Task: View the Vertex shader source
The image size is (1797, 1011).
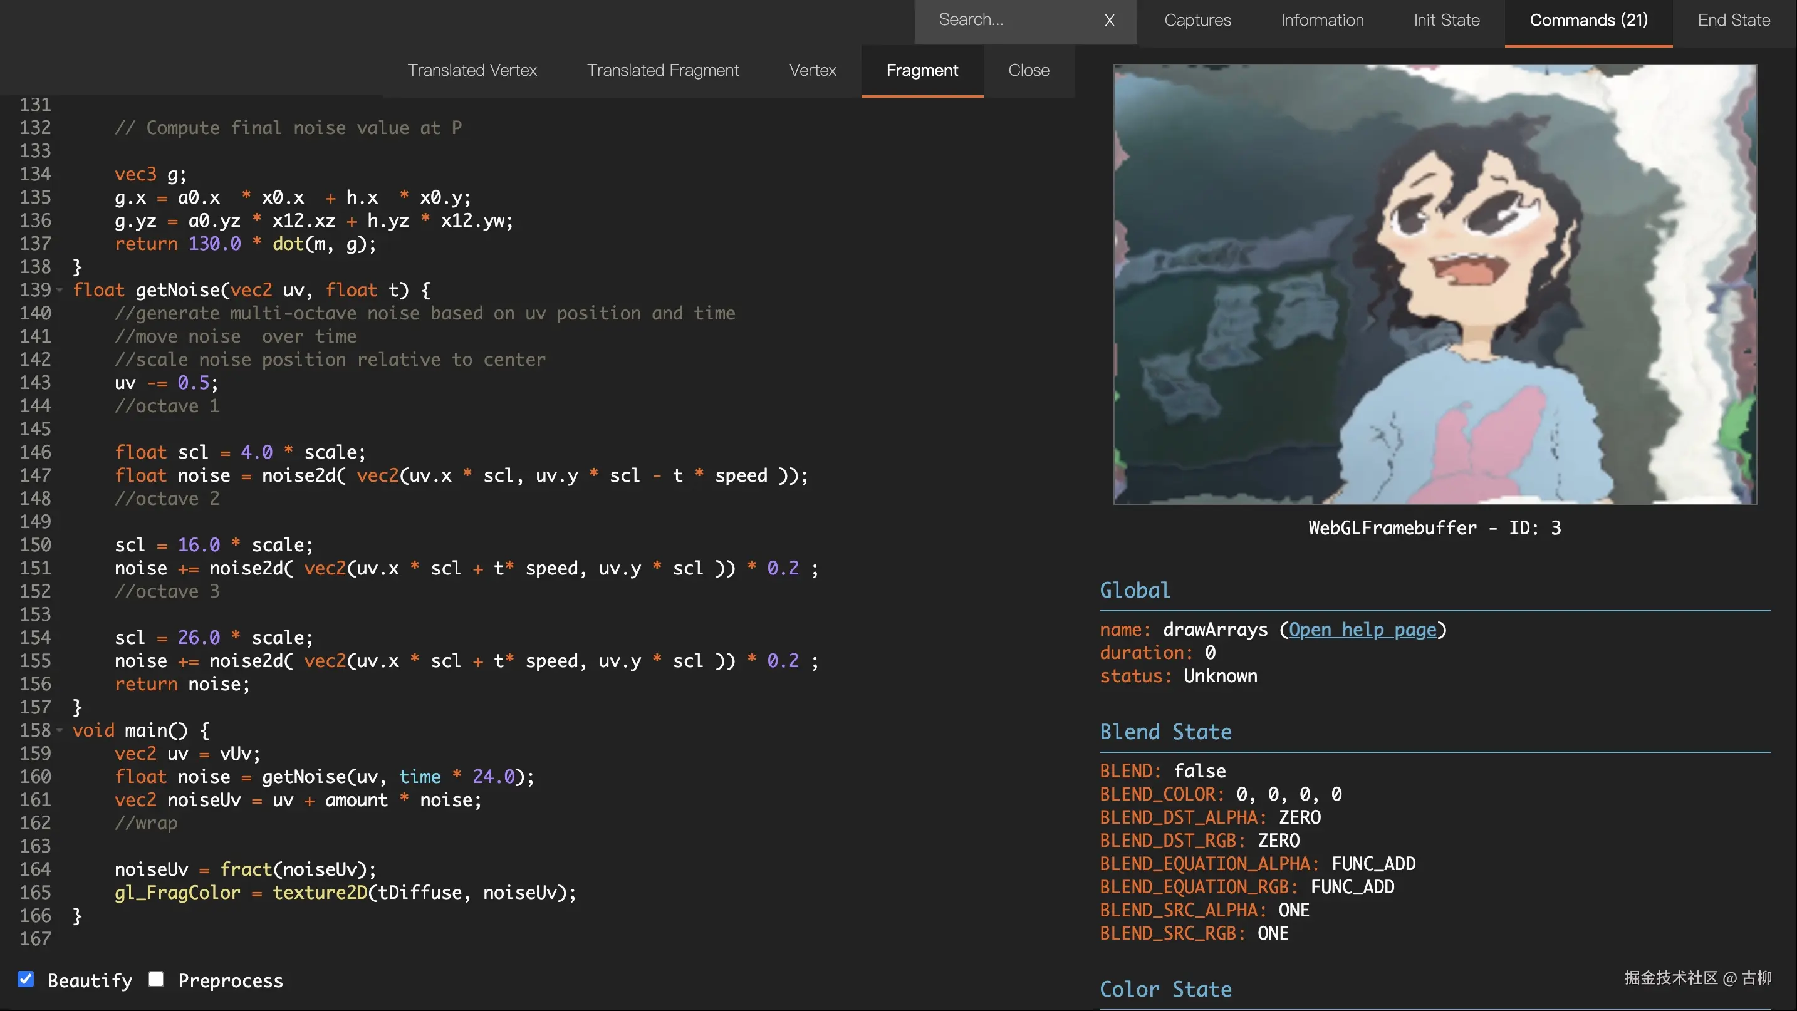Action: [812, 70]
